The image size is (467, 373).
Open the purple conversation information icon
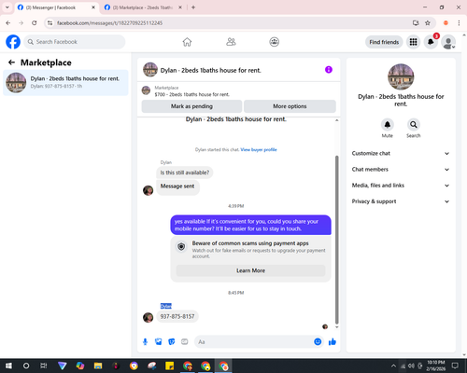pos(329,70)
